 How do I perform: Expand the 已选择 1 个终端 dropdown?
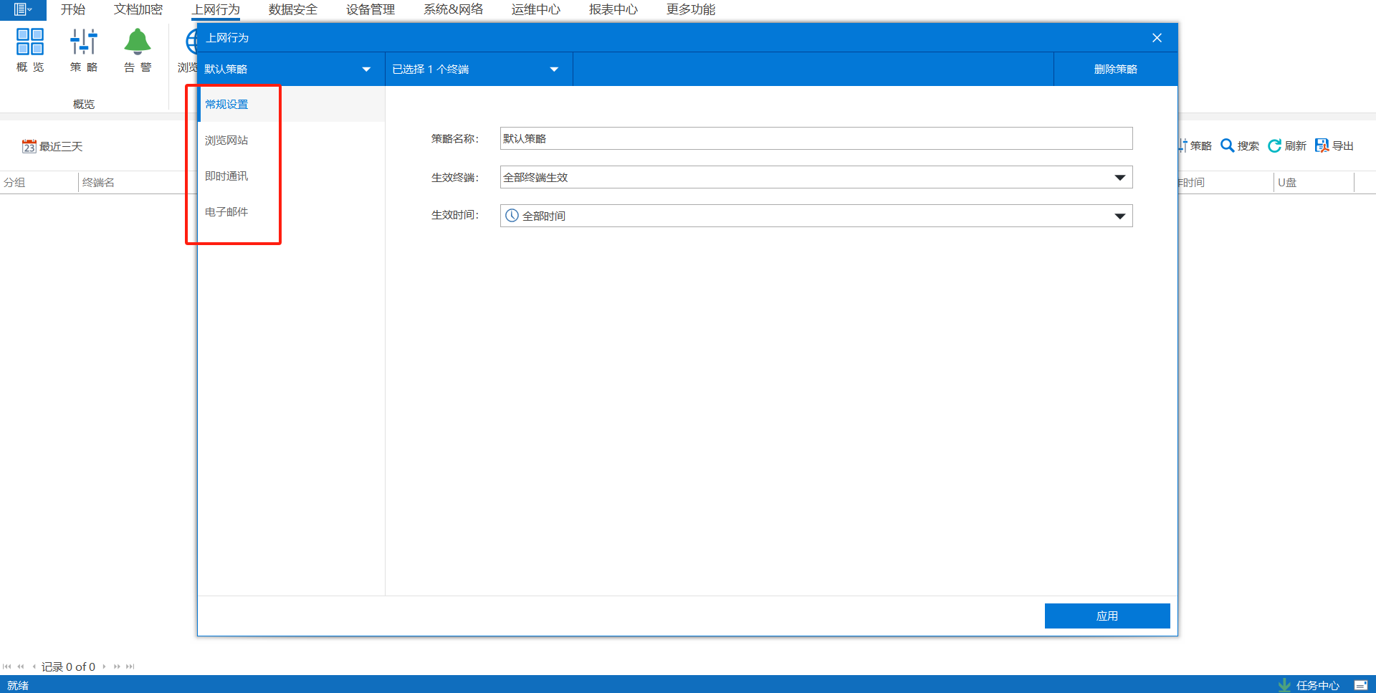(554, 70)
